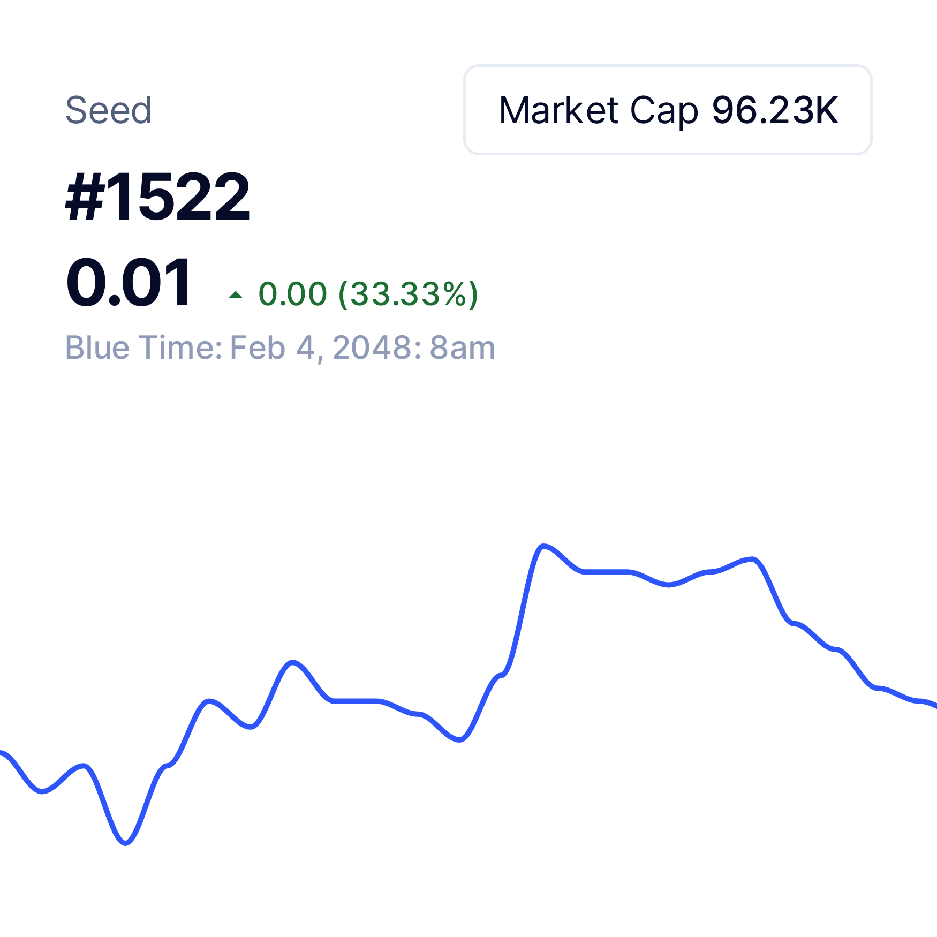
Task: Select the Seed label
Action: tap(109, 110)
